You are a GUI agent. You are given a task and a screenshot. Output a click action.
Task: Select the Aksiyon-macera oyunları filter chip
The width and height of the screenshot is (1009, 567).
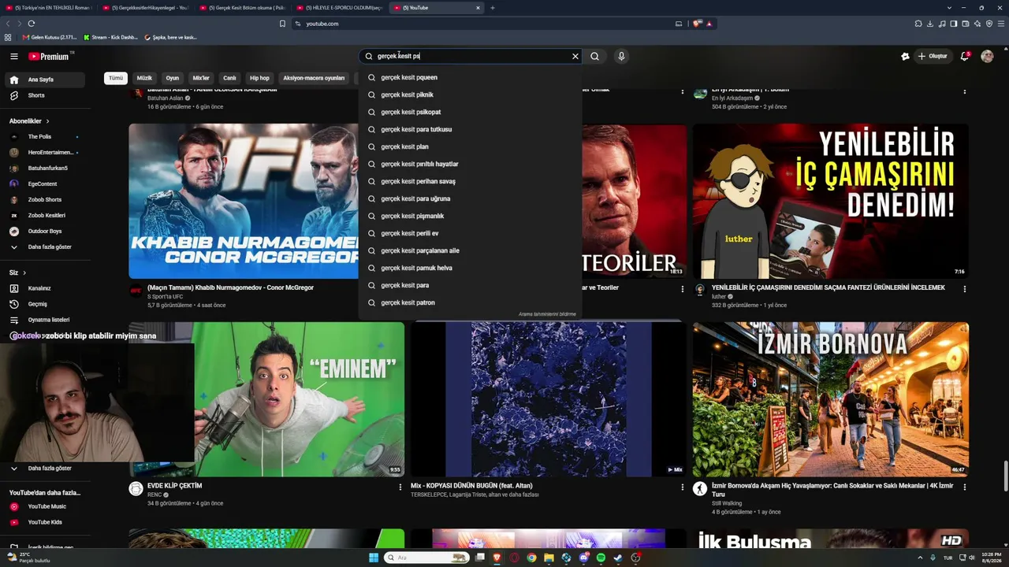pos(314,78)
